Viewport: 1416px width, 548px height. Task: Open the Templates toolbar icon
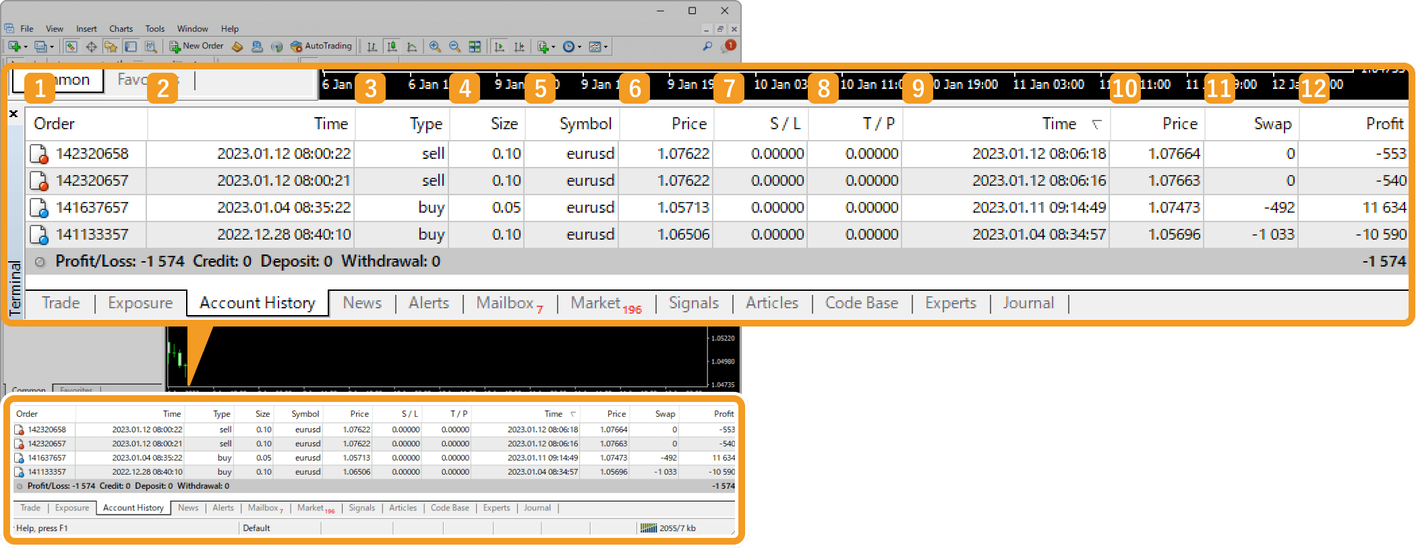[x=595, y=46]
